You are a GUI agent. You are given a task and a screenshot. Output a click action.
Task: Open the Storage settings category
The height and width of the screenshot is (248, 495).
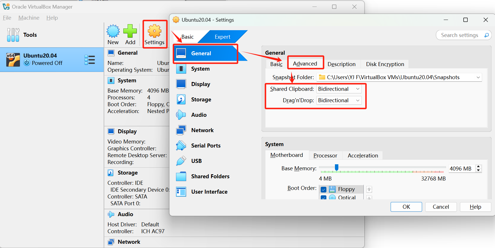[201, 100]
